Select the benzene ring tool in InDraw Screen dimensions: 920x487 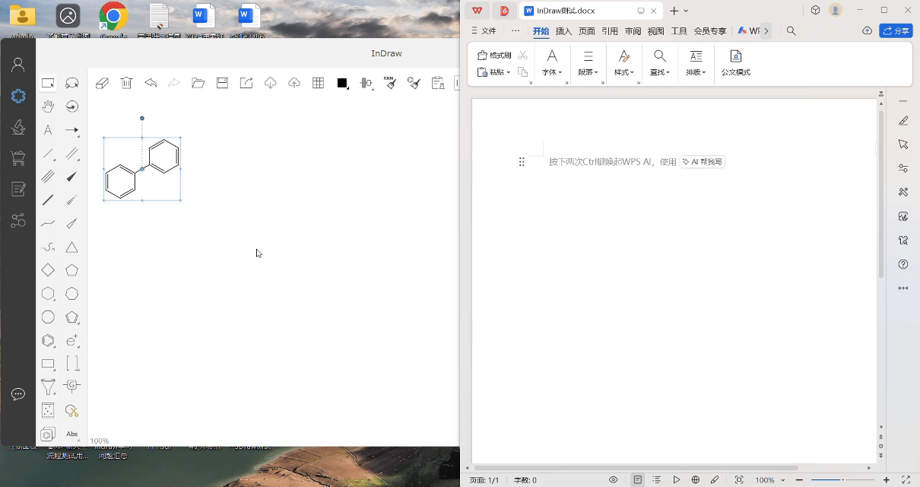[x=48, y=341]
